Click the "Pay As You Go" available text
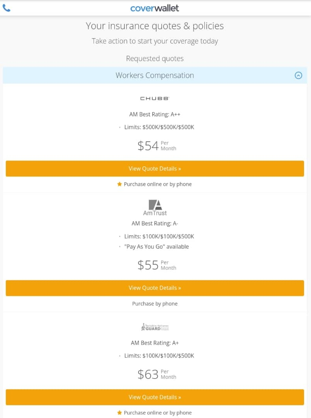This screenshot has height=418, width=311. [156, 247]
